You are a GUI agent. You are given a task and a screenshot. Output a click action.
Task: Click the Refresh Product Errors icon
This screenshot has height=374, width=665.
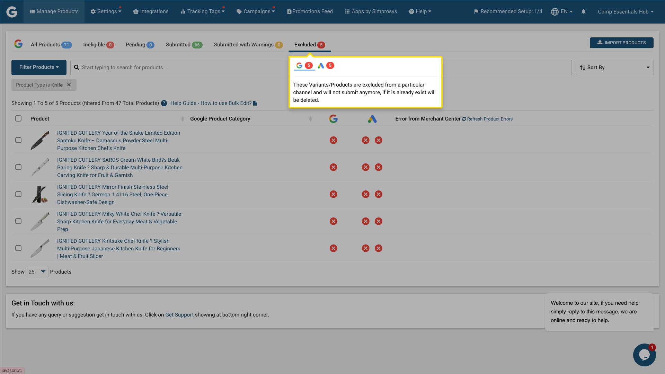click(x=464, y=119)
